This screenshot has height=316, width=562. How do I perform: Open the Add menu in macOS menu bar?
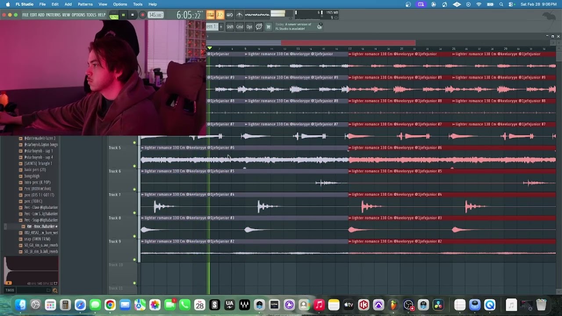(68, 4)
